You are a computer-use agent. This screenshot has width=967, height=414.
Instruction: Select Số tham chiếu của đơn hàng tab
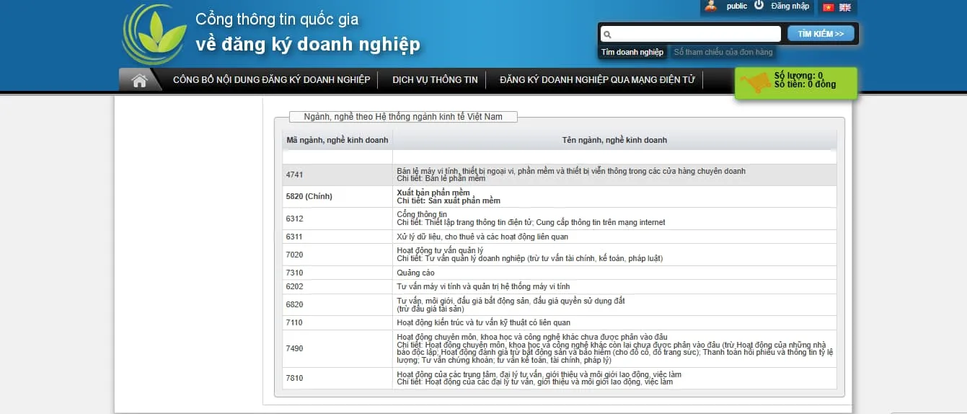[x=723, y=52]
